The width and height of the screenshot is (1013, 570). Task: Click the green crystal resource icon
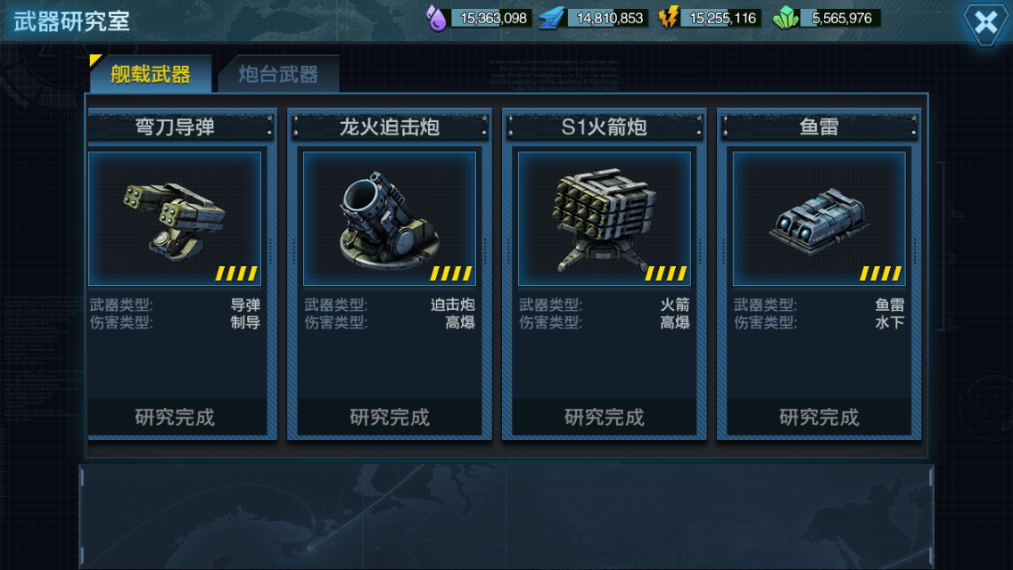click(x=786, y=18)
